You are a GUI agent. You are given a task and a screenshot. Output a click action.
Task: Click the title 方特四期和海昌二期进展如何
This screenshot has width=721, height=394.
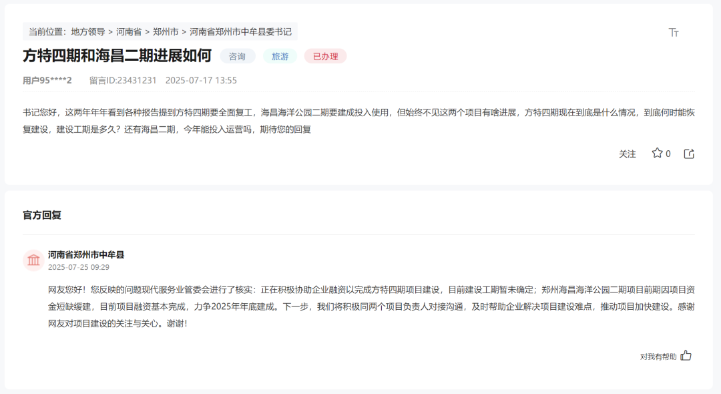[117, 55]
